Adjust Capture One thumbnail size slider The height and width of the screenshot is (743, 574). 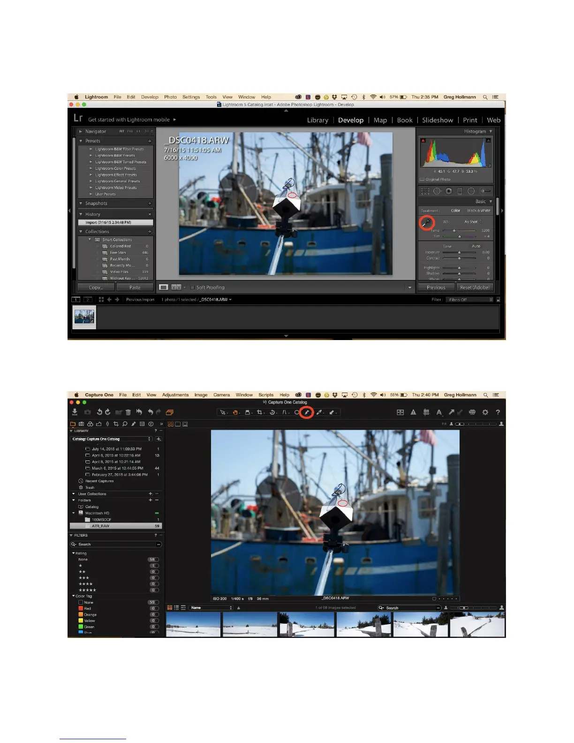click(x=473, y=607)
